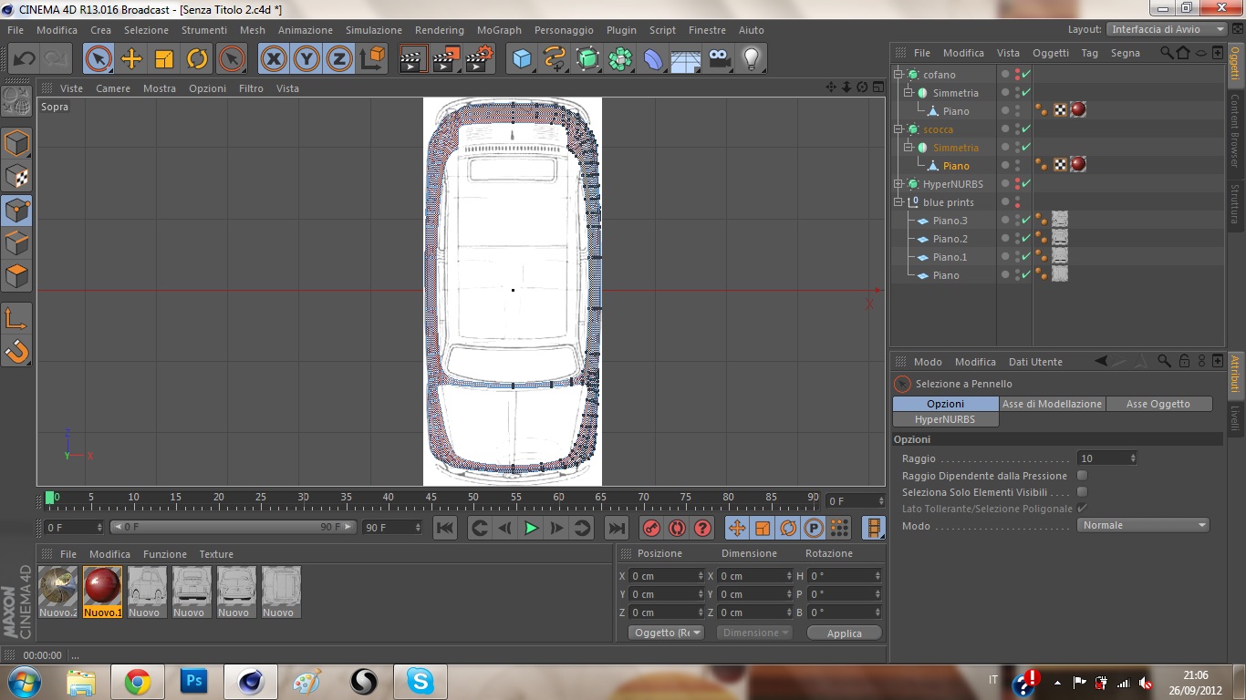
Task: Open the Modo dropdown set to Normale
Action: click(x=1144, y=525)
